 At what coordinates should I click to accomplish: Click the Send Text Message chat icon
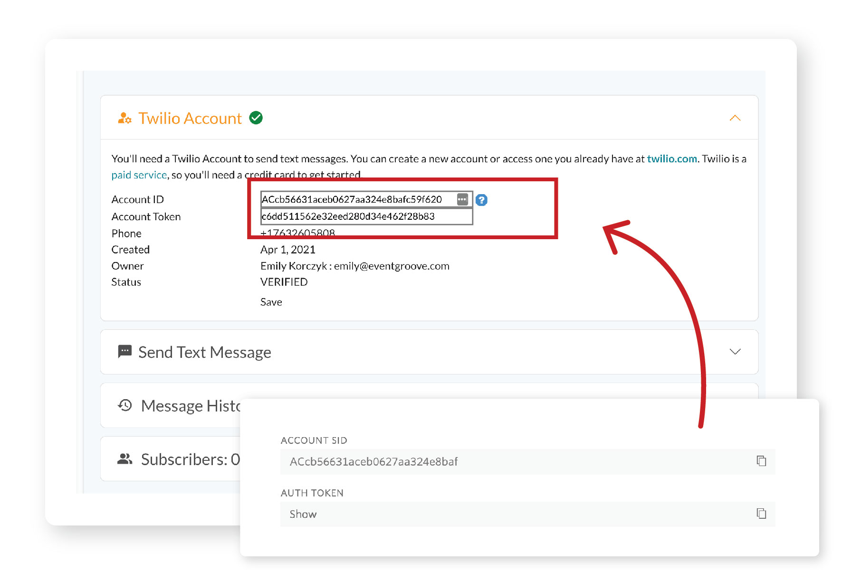124,352
